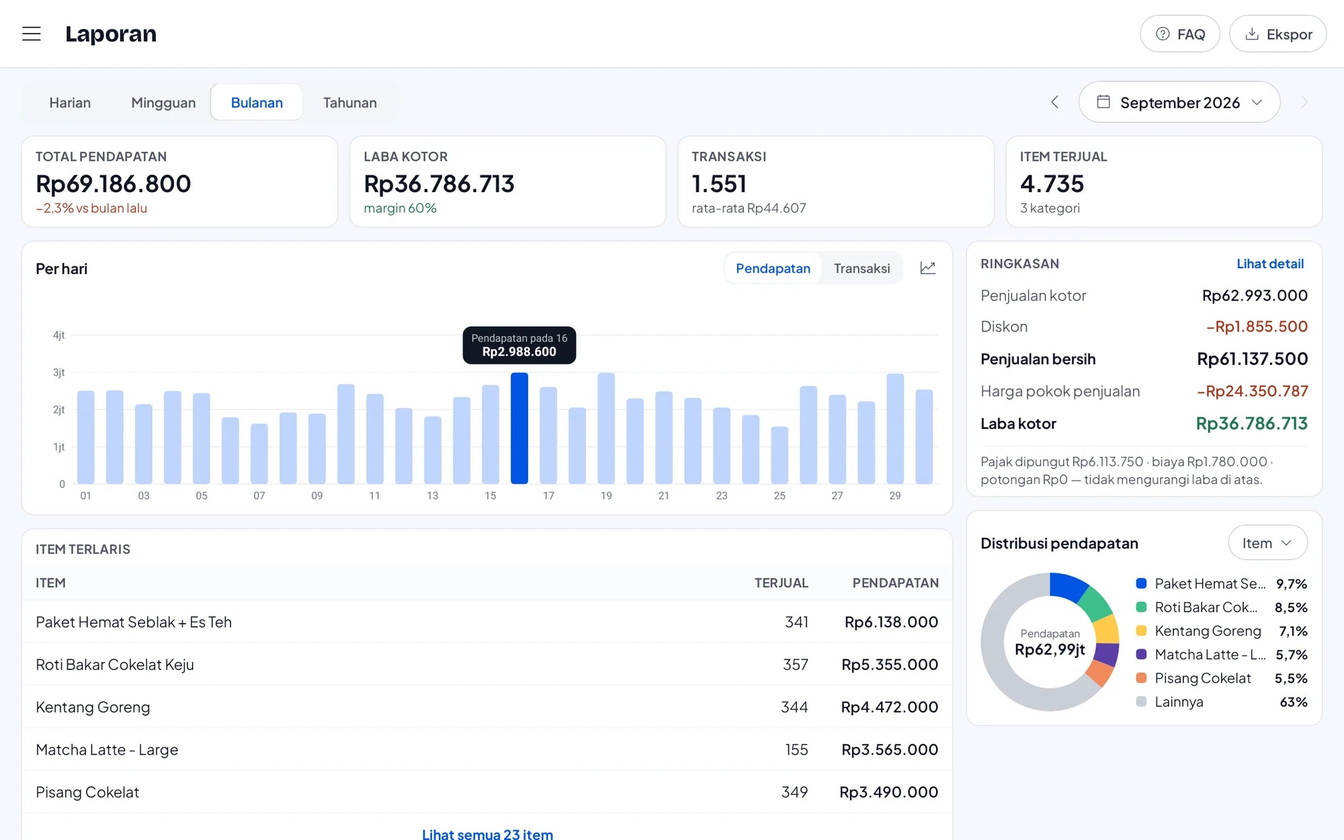
Task: Click the donut chart center Rp62,99jt
Action: click(1050, 649)
